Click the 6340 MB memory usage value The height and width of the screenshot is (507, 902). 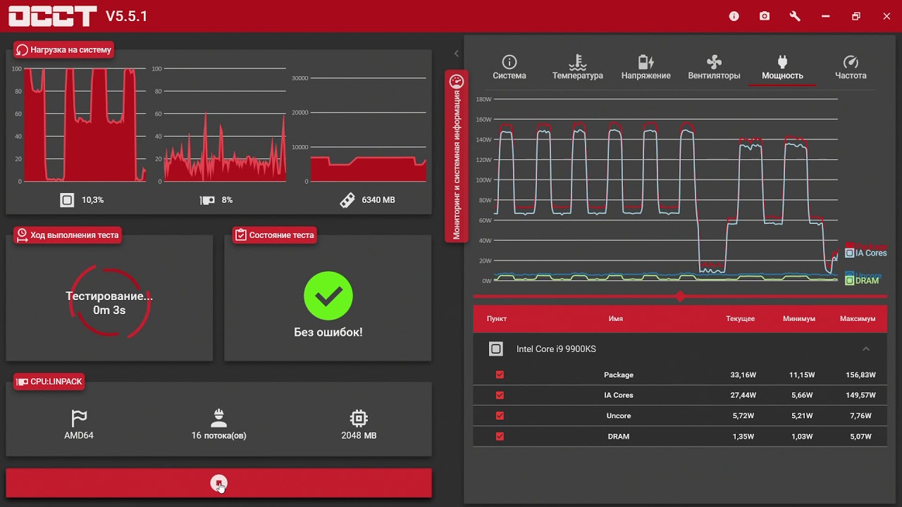(x=378, y=200)
